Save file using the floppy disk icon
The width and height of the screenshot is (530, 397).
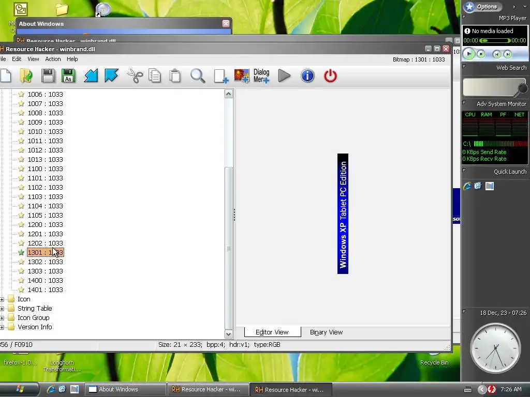click(x=48, y=75)
